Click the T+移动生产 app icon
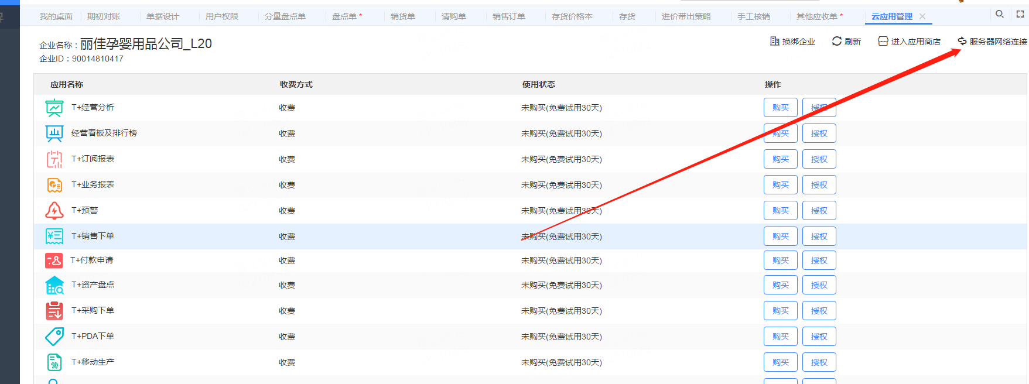The image size is (1029, 384). (x=54, y=362)
